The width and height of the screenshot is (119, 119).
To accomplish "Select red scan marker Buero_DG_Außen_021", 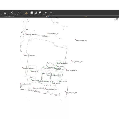I will tap(20, 83).
